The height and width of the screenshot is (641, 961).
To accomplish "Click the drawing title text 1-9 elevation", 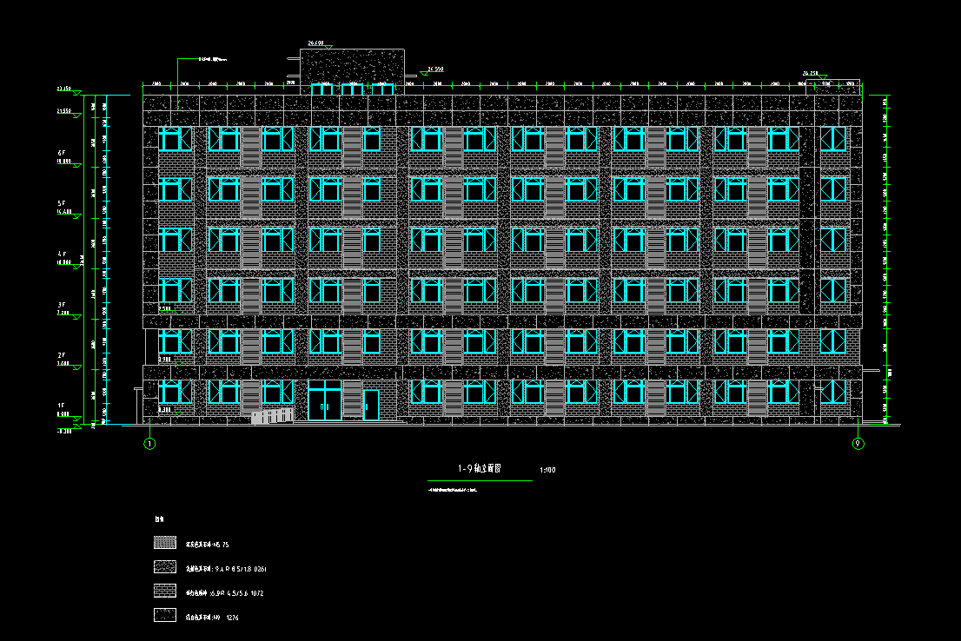I will click(480, 469).
